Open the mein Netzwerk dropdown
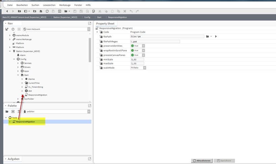Screen dimensions: 276x164 coord(89,29)
